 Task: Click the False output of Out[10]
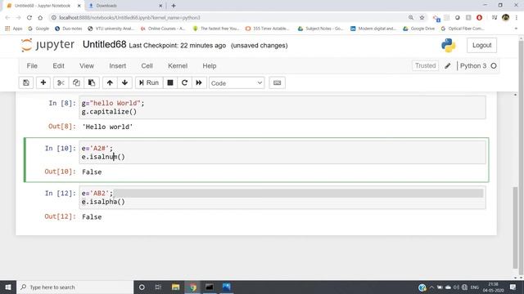[x=92, y=172]
